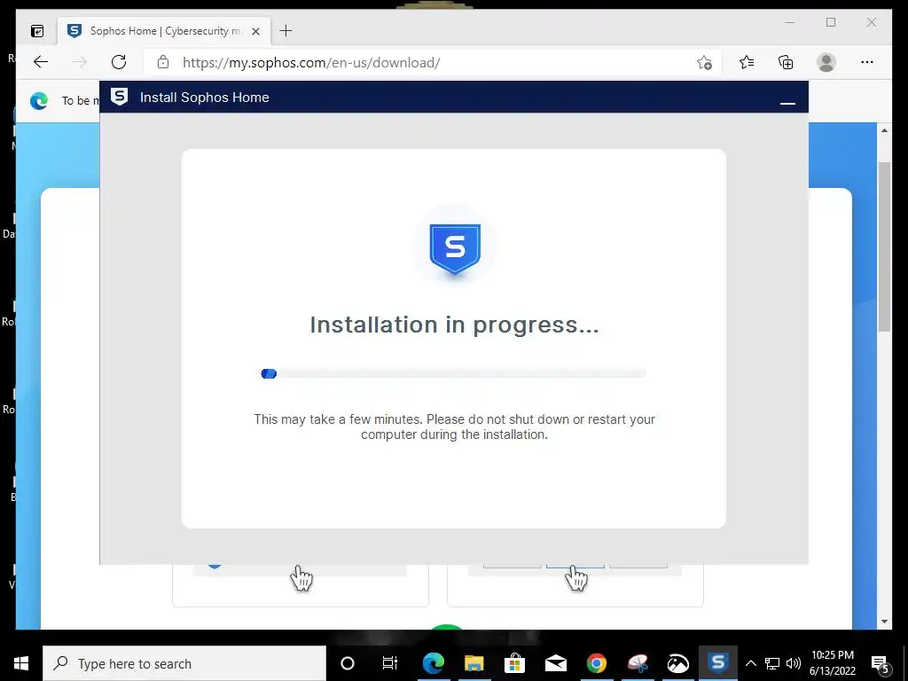Image resolution: width=908 pixels, height=681 pixels.
Task: Open Collections in Edge toolbar
Action: coord(786,62)
